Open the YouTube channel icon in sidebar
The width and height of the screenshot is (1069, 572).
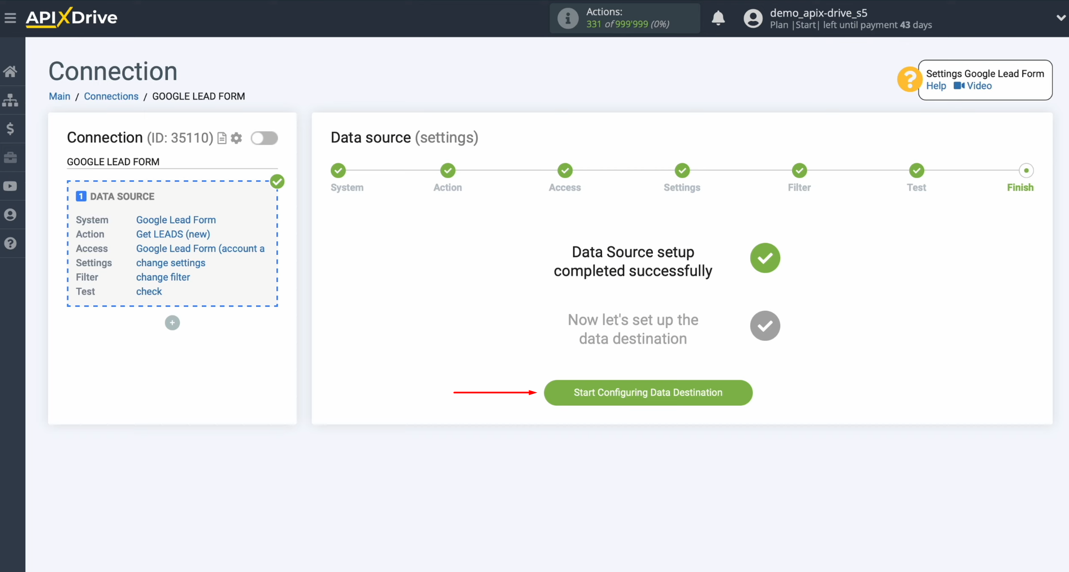pos(11,186)
